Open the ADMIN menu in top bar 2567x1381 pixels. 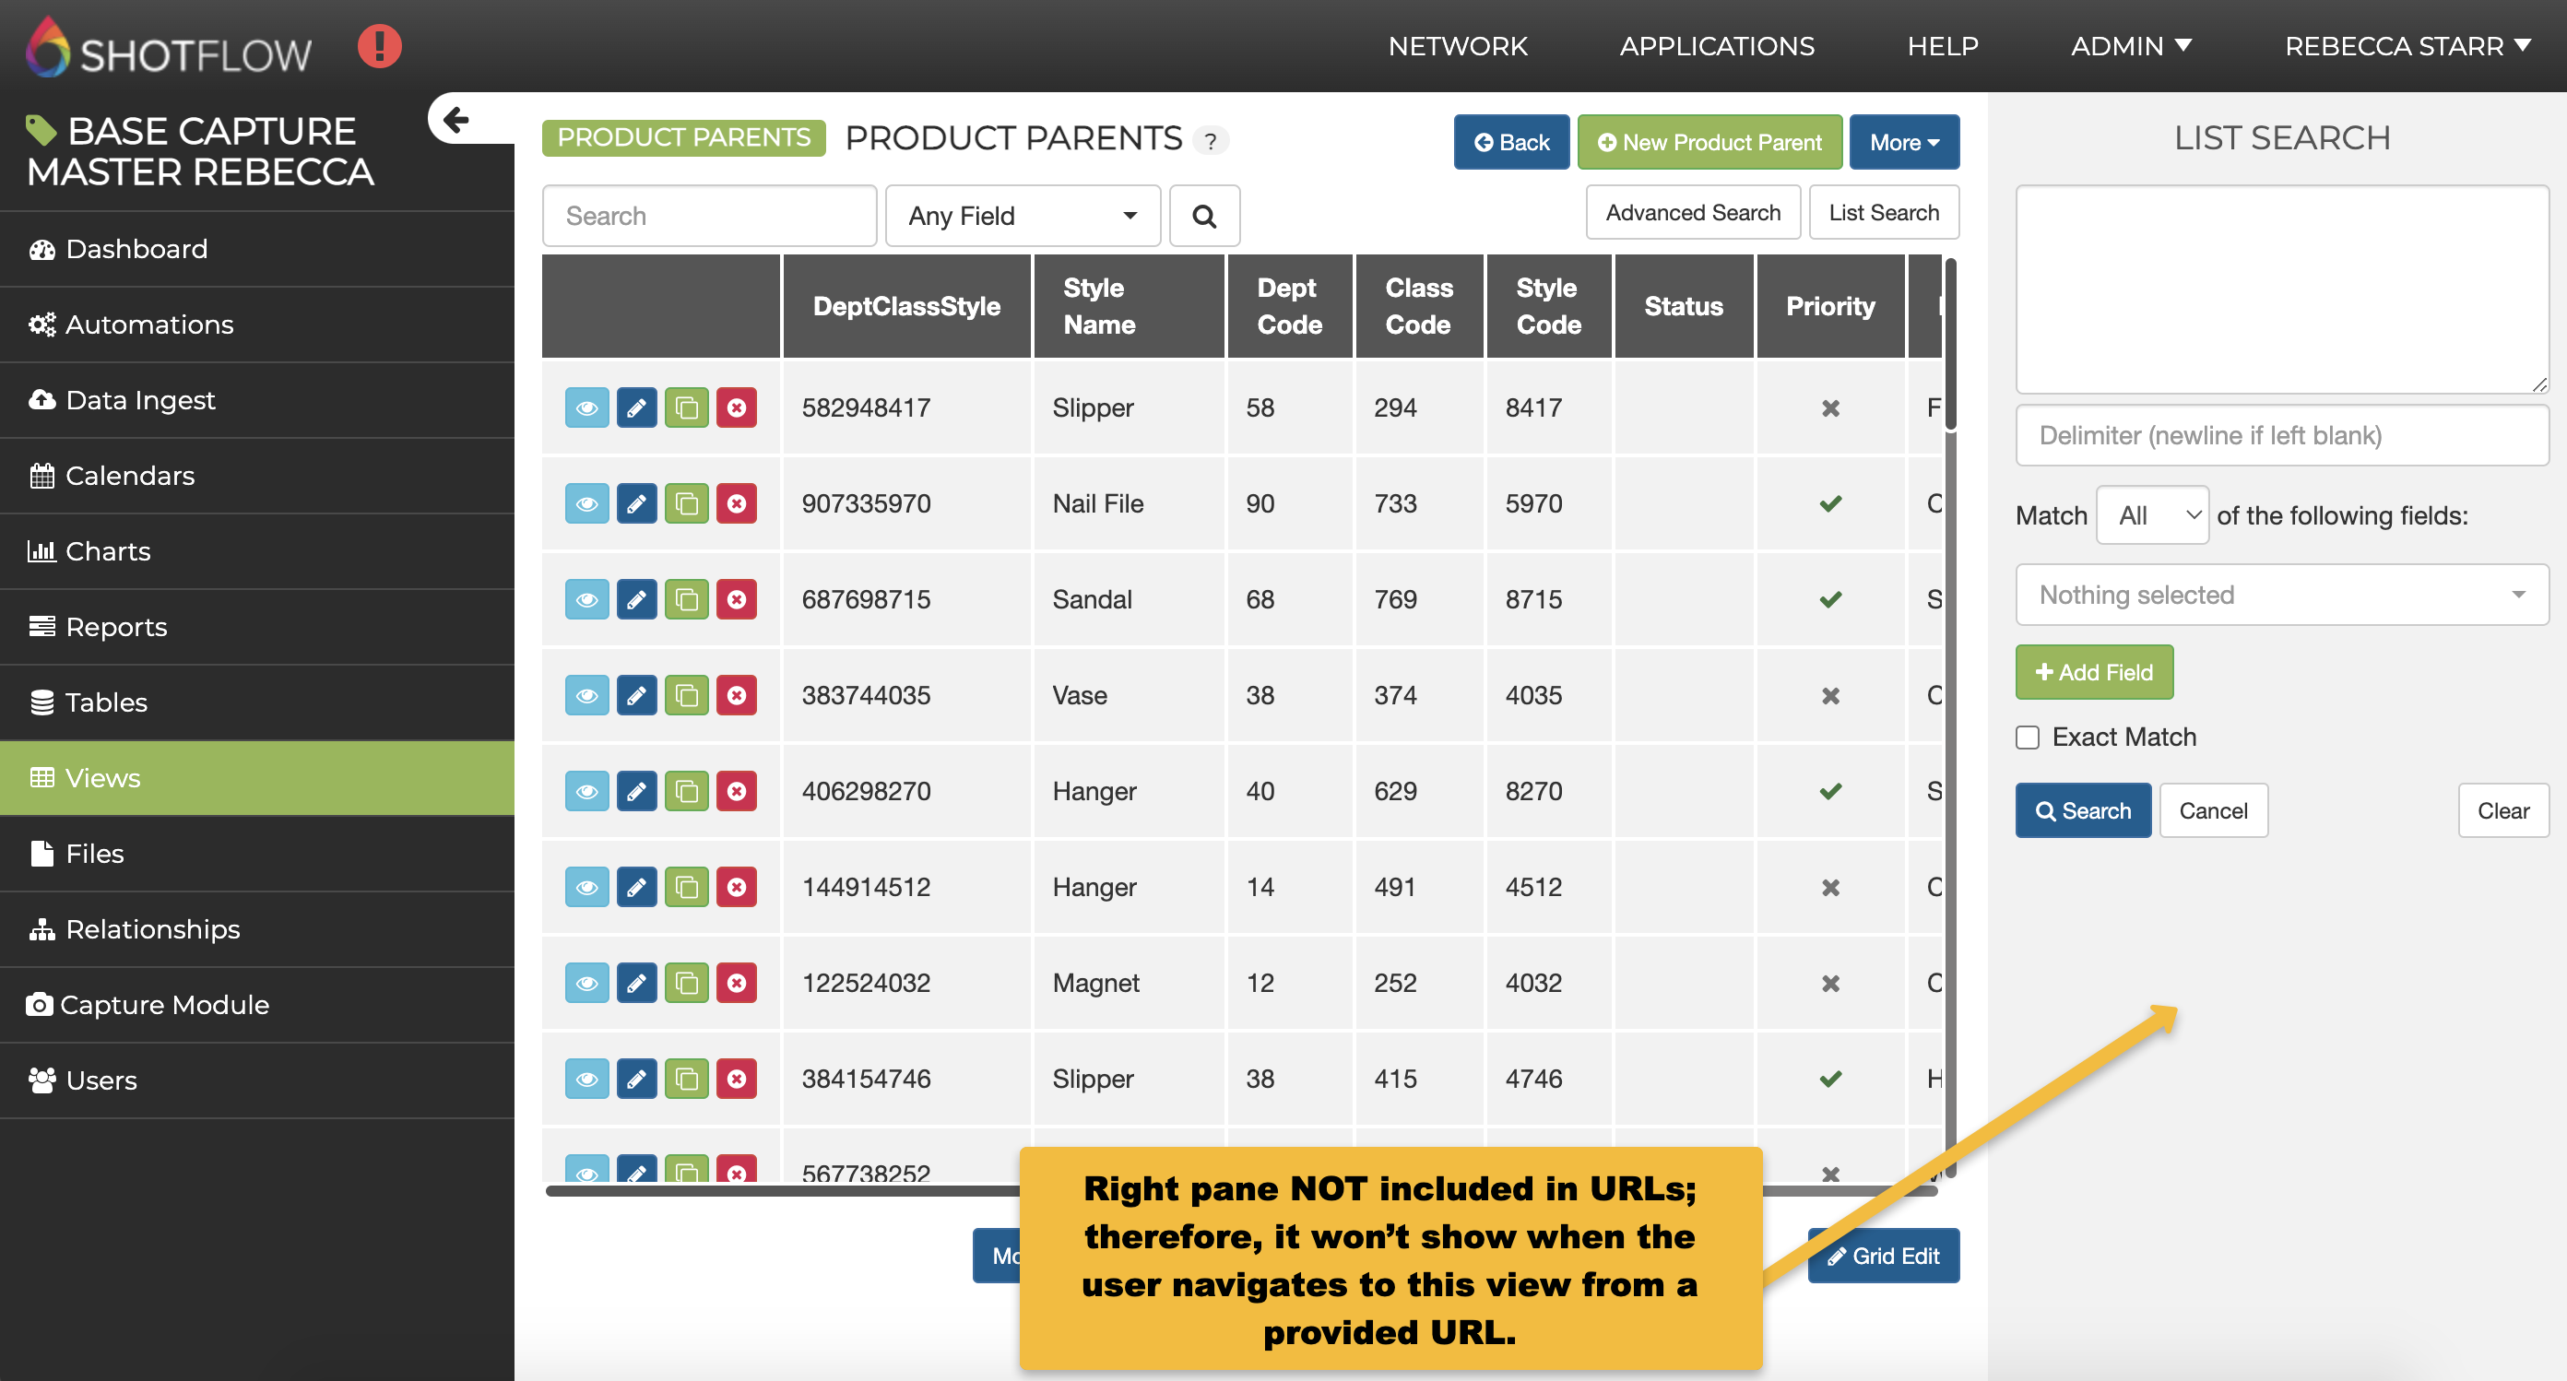(2130, 46)
